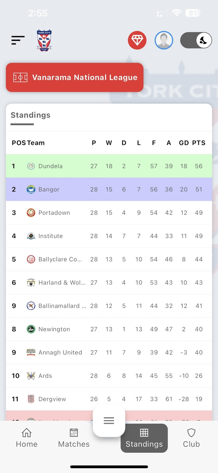Tap the floating hamburger button above navigation

click(109, 421)
